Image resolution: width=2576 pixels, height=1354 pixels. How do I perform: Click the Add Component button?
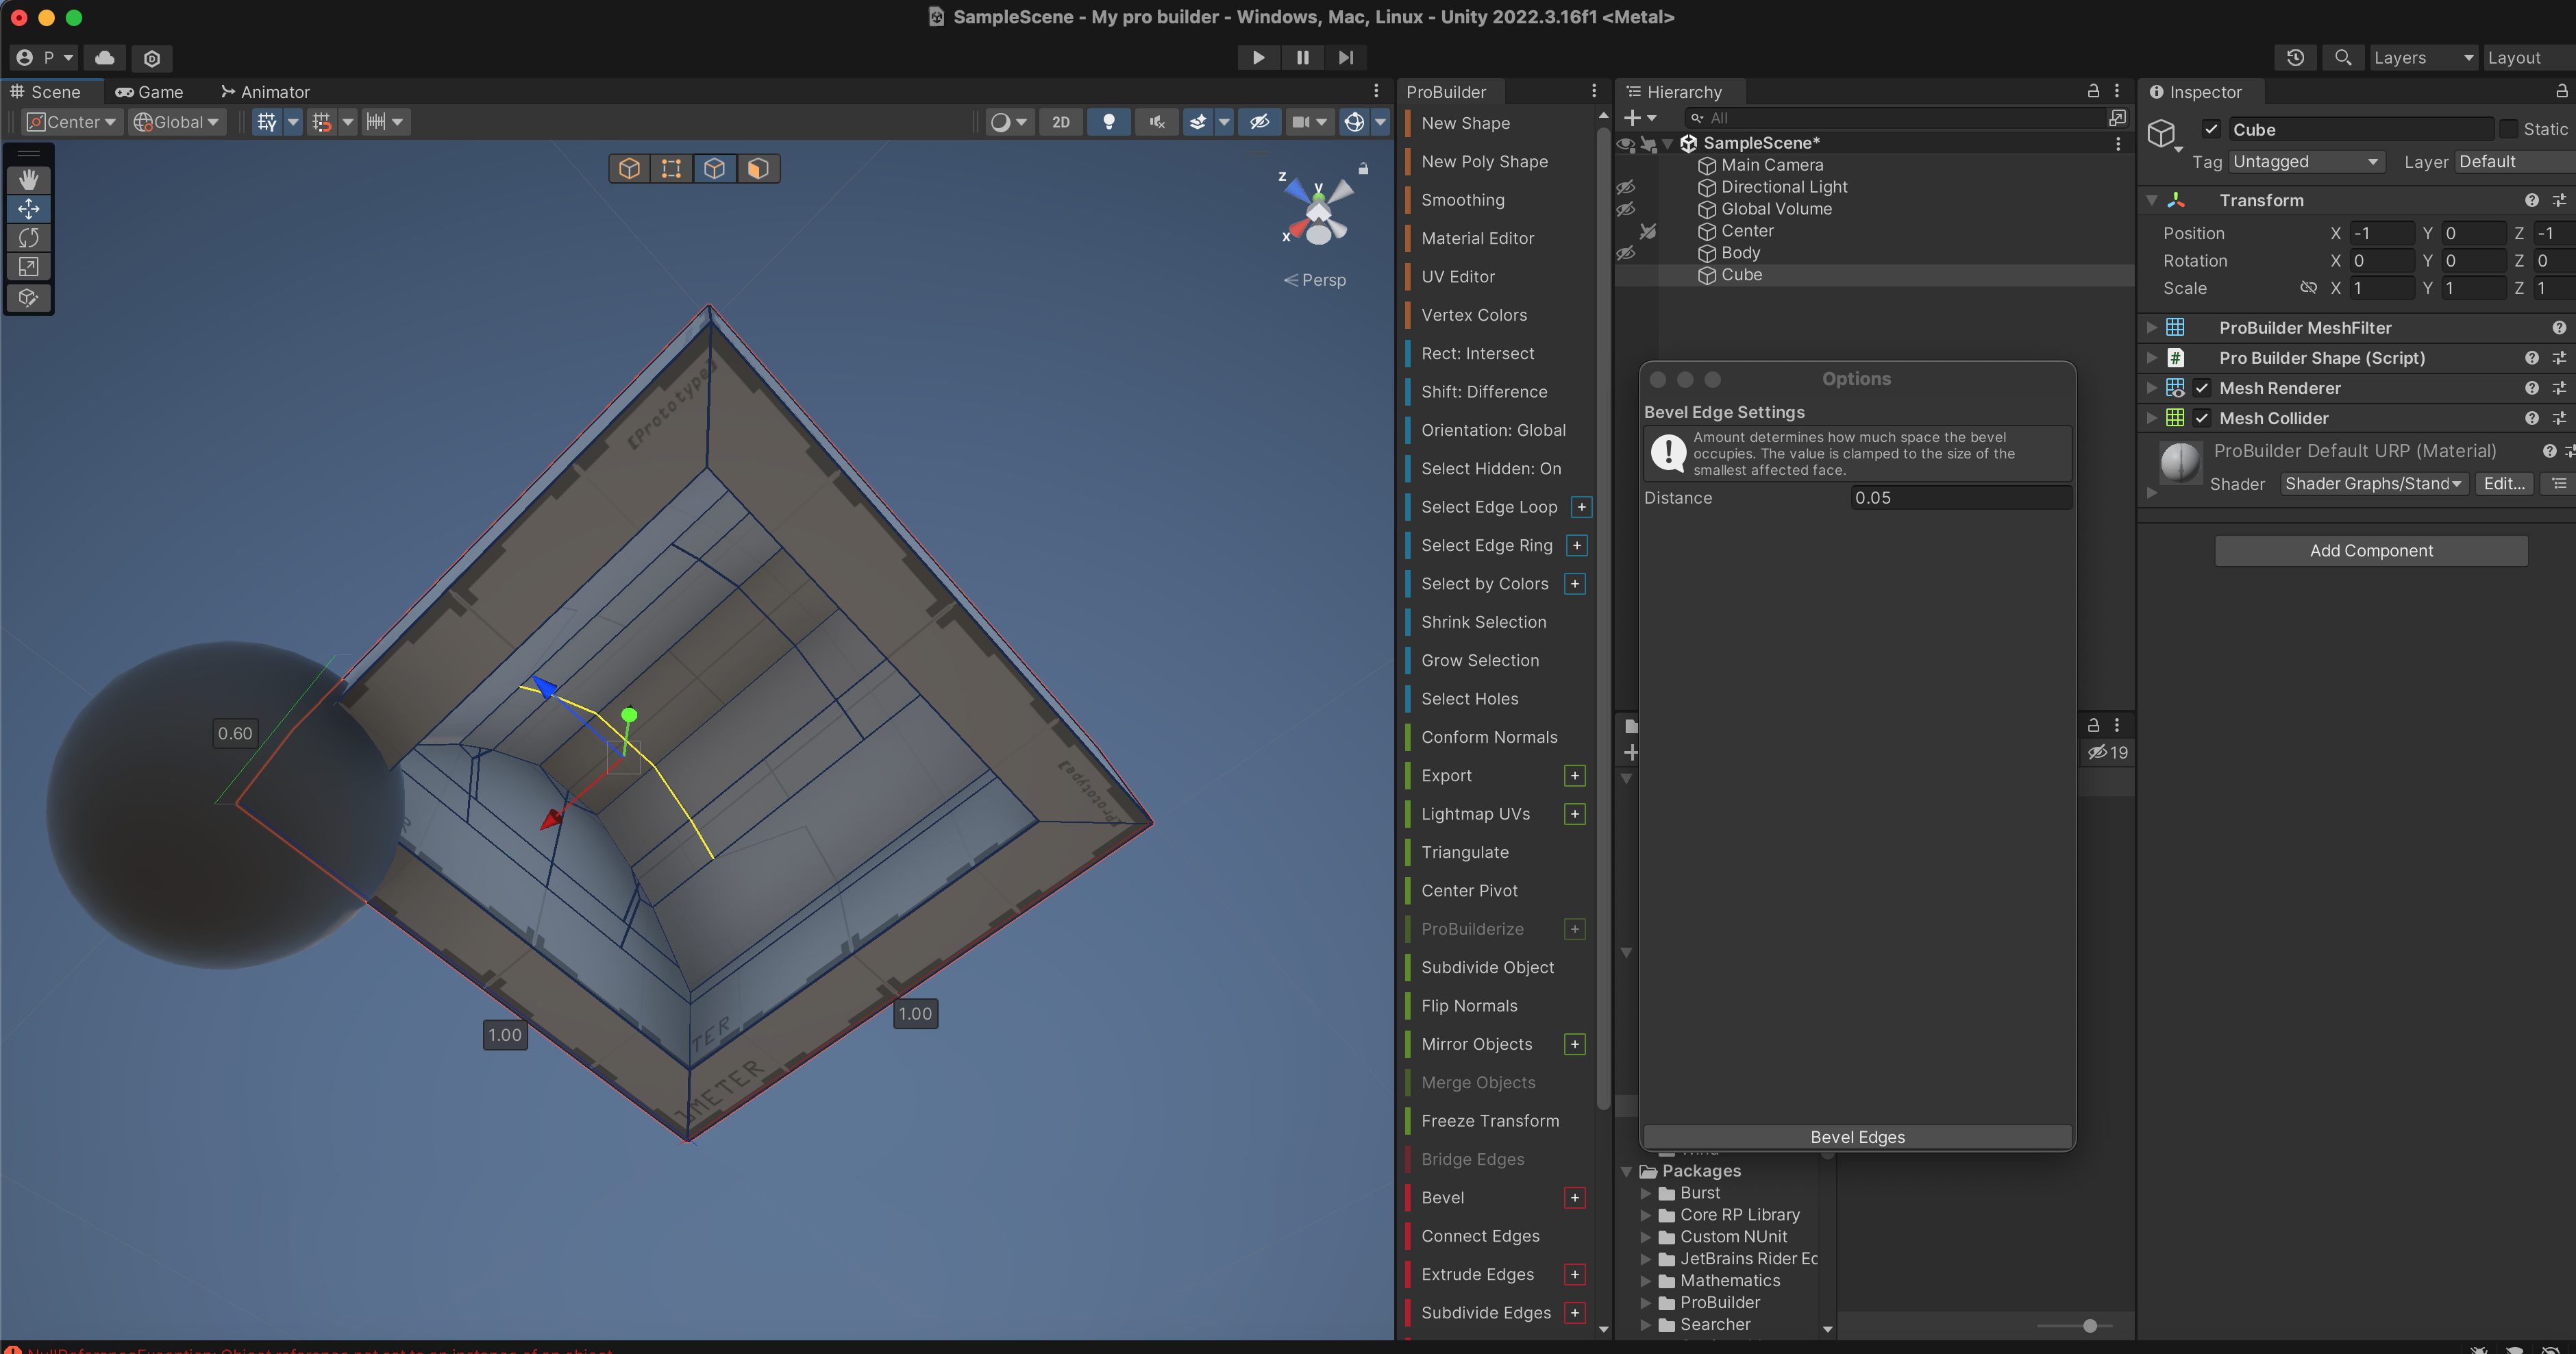coord(2370,551)
